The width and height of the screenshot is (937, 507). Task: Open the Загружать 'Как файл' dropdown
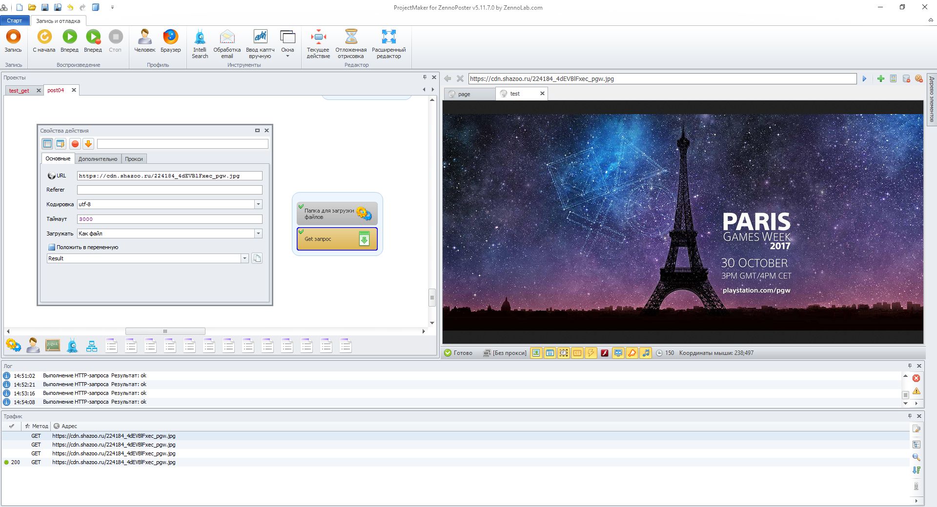coord(258,234)
